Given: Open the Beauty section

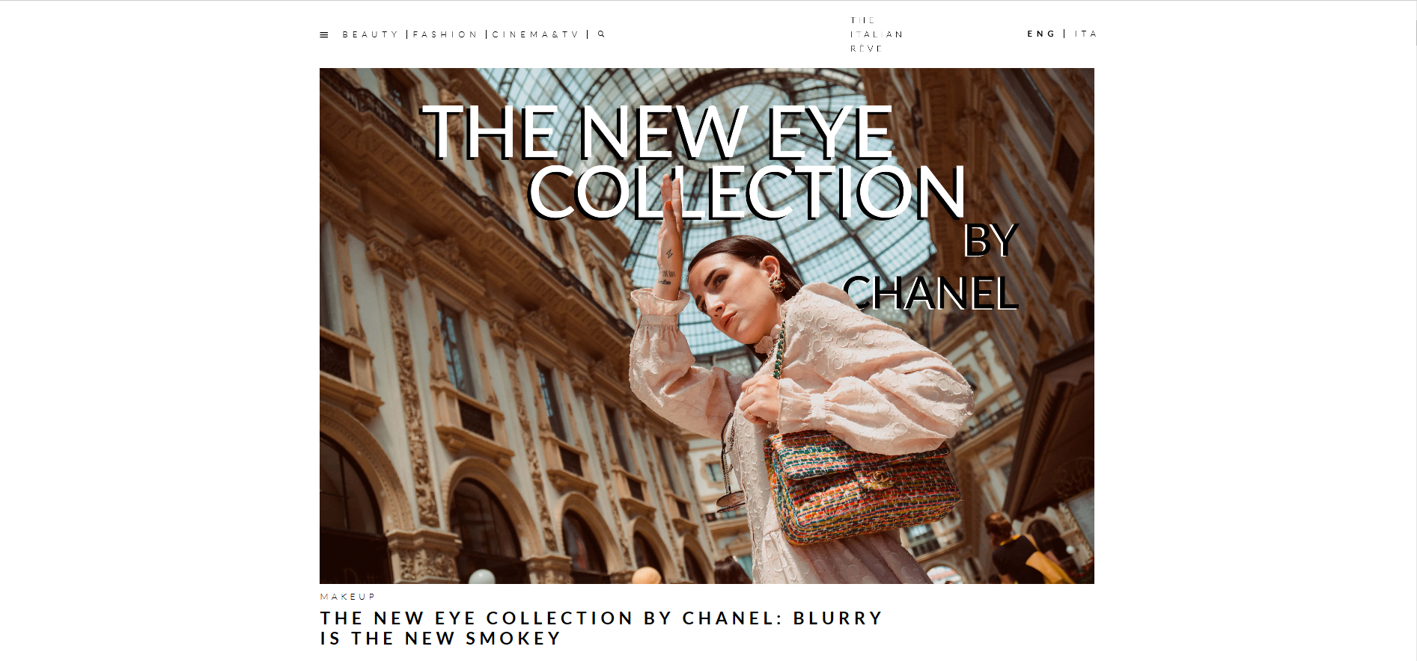Looking at the screenshot, I should pyautogui.click(x=371, y=34).
